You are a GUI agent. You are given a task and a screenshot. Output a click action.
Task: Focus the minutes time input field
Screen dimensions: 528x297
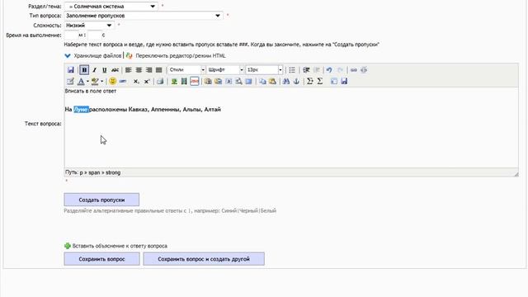(x=71, y=35)
